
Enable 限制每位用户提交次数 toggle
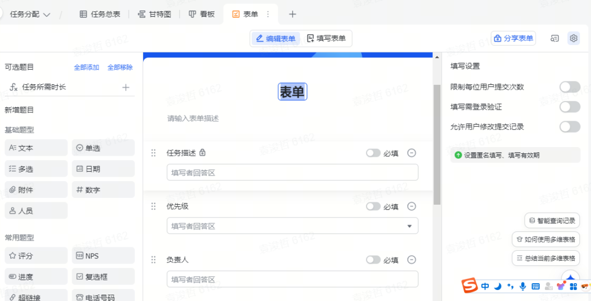point(569,87)
